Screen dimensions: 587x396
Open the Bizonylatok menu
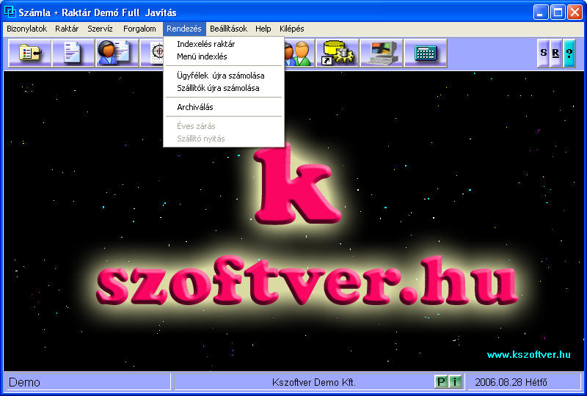(27, 29)
